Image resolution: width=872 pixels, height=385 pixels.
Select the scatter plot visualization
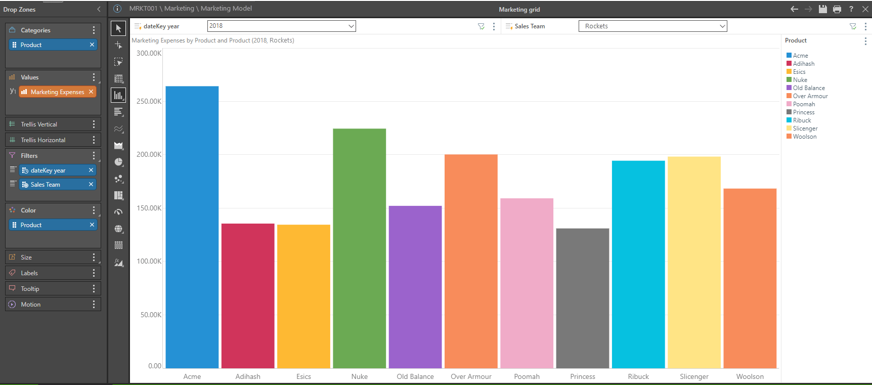coord(118,179)
